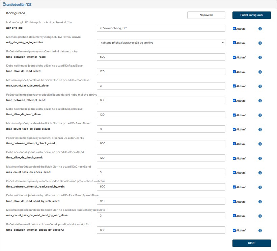The height and width of the screenshot is (251, 277).
Task: Open the orig_zfo_msg_in_to_archive dropdown
Action: (161, 43)
